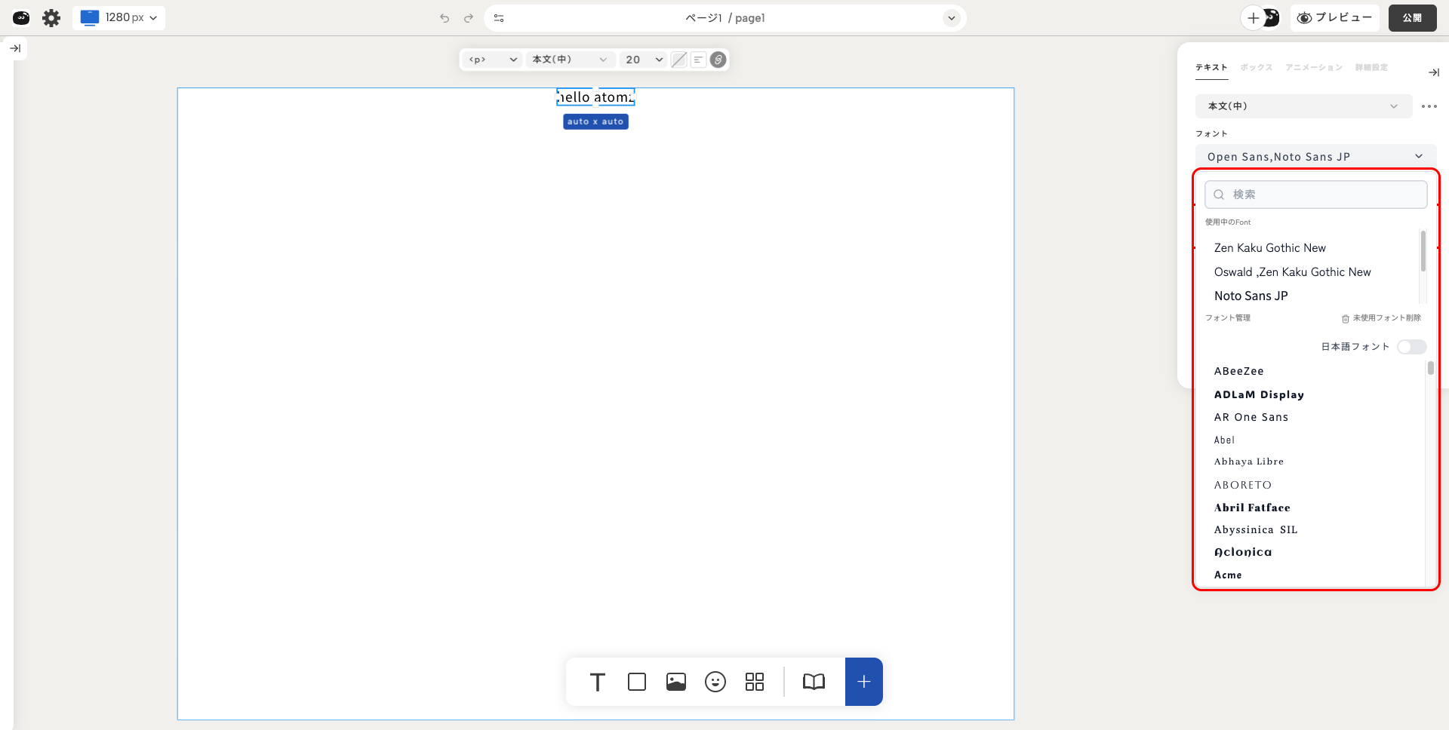Select the Box shape tool
The image size is (1449, 730).
(637, 682)
